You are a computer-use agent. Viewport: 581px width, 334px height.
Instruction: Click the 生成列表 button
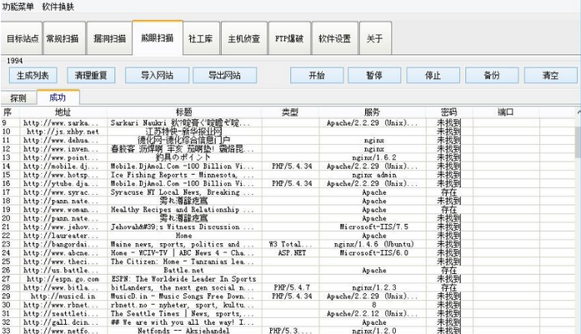point(33,75)
